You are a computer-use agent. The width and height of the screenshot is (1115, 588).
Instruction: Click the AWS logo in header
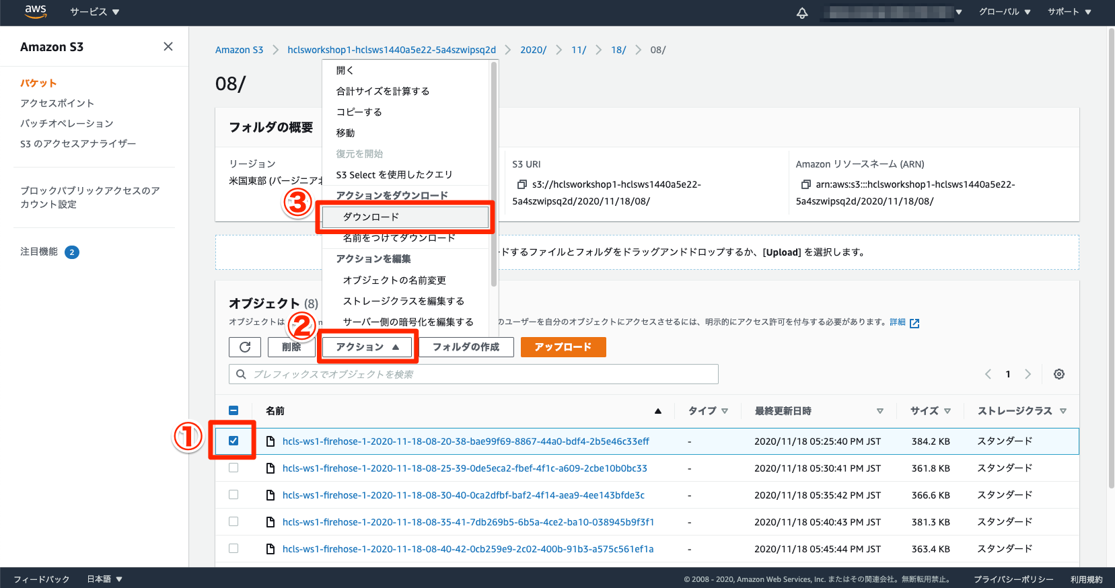[x=35, y=11]
